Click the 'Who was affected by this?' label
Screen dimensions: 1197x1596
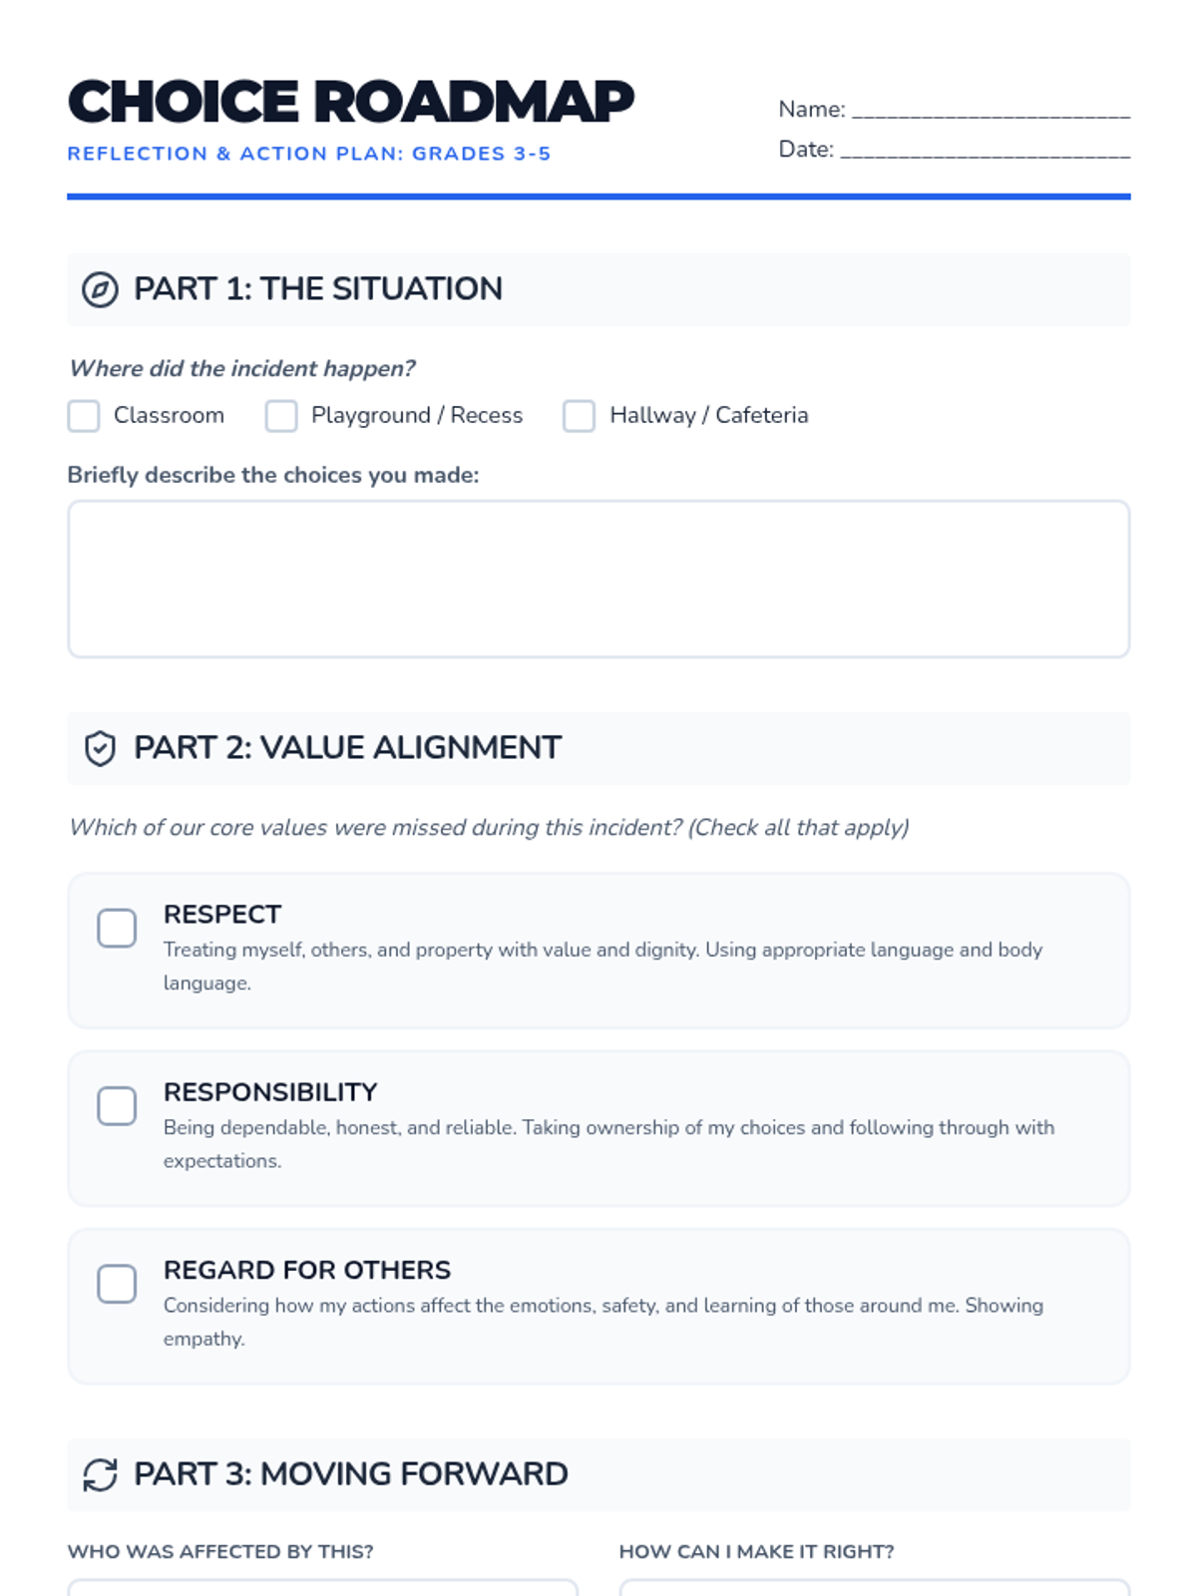click(220, 1552)
